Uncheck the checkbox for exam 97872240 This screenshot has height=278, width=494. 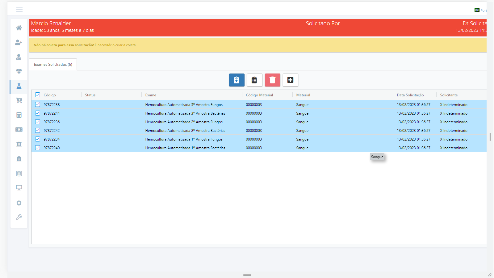[x=38, y=148]
